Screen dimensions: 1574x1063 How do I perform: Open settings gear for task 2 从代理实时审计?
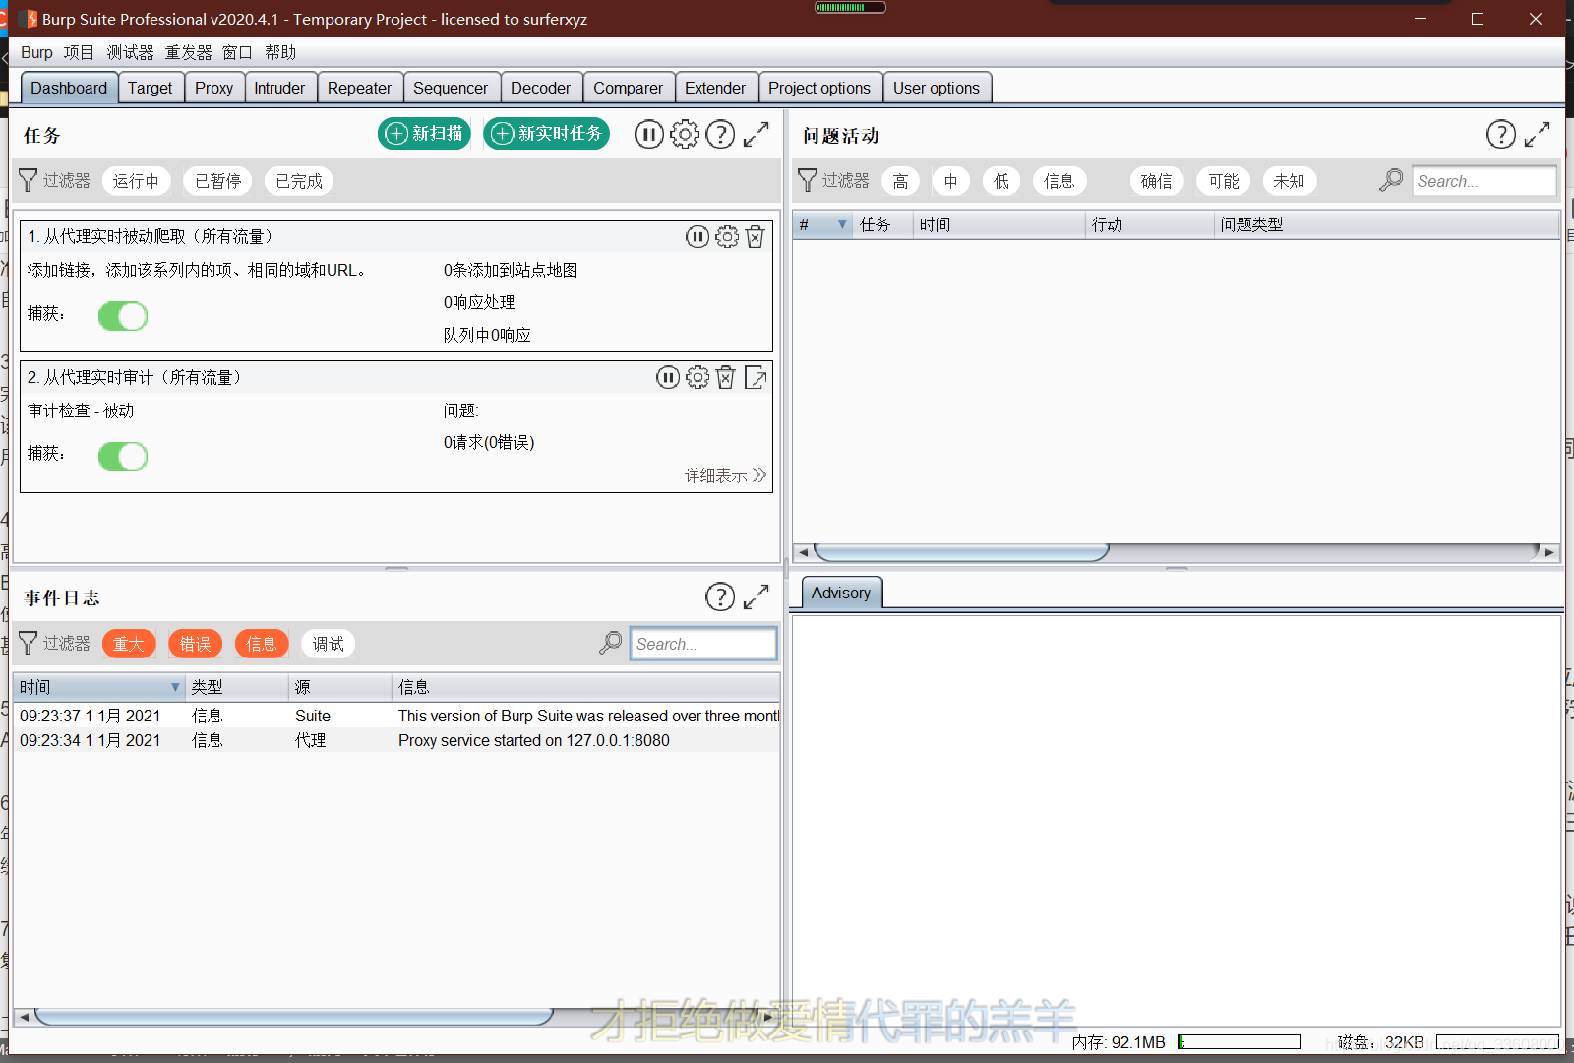pos(697,377)
